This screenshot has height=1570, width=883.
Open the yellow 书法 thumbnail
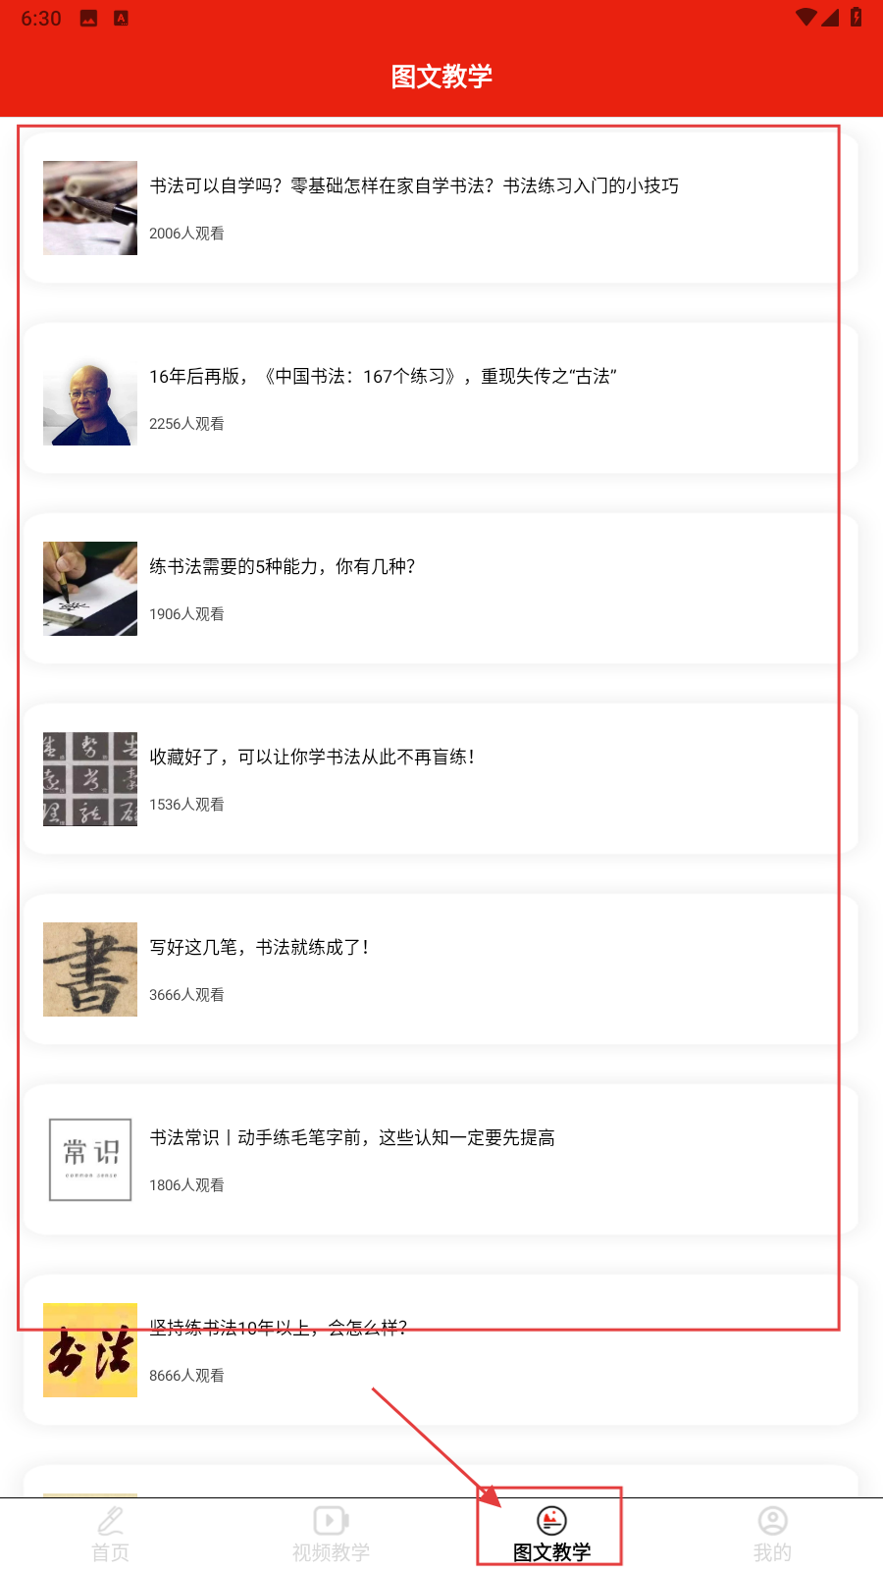[x=90, y=1350]
